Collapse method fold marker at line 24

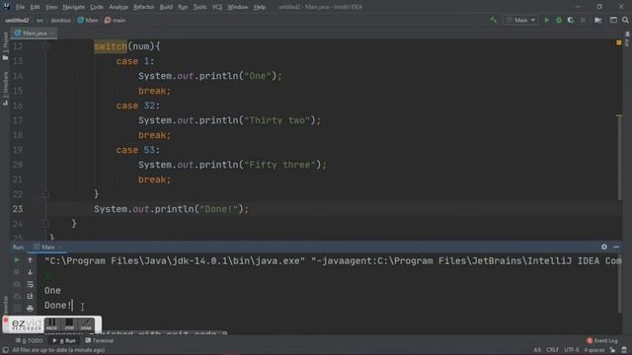45,224
